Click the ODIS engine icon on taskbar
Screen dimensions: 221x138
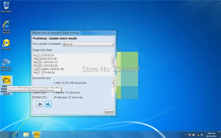[x=37, y=135]
